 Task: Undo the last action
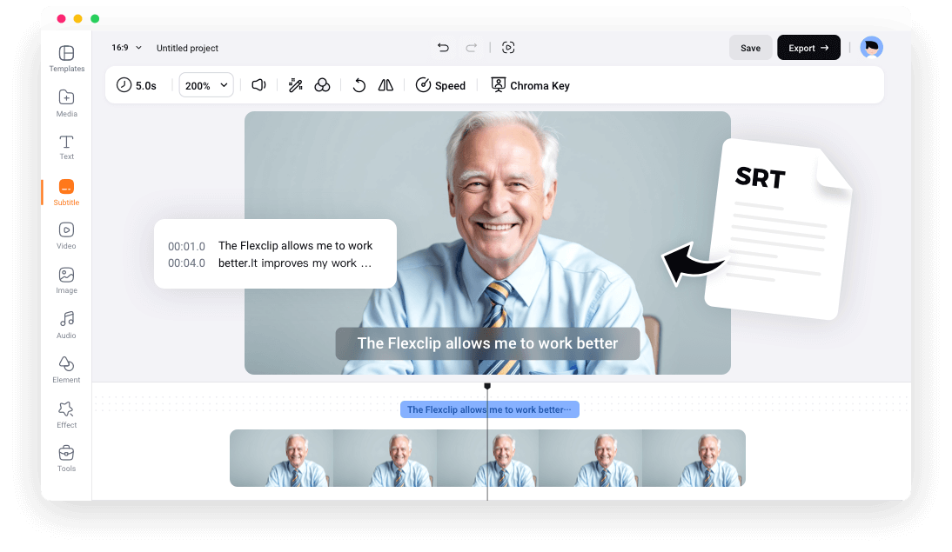(443, 48)
